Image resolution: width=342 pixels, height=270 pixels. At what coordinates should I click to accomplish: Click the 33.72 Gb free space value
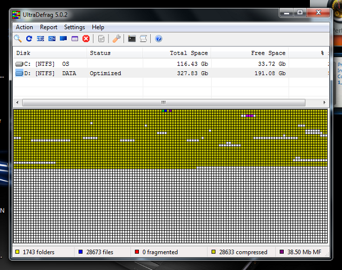point(272,64)
